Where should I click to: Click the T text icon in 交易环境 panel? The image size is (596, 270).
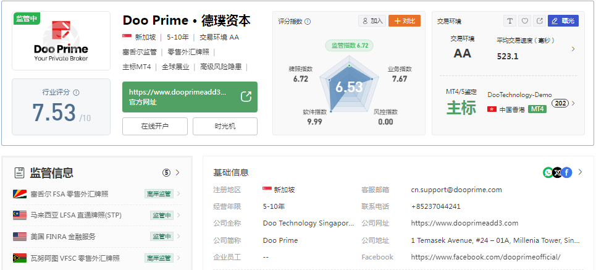tap(510, 21)
